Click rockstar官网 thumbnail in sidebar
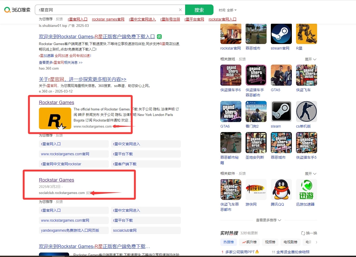Screen dimensions: 356x257 (231, 34)
